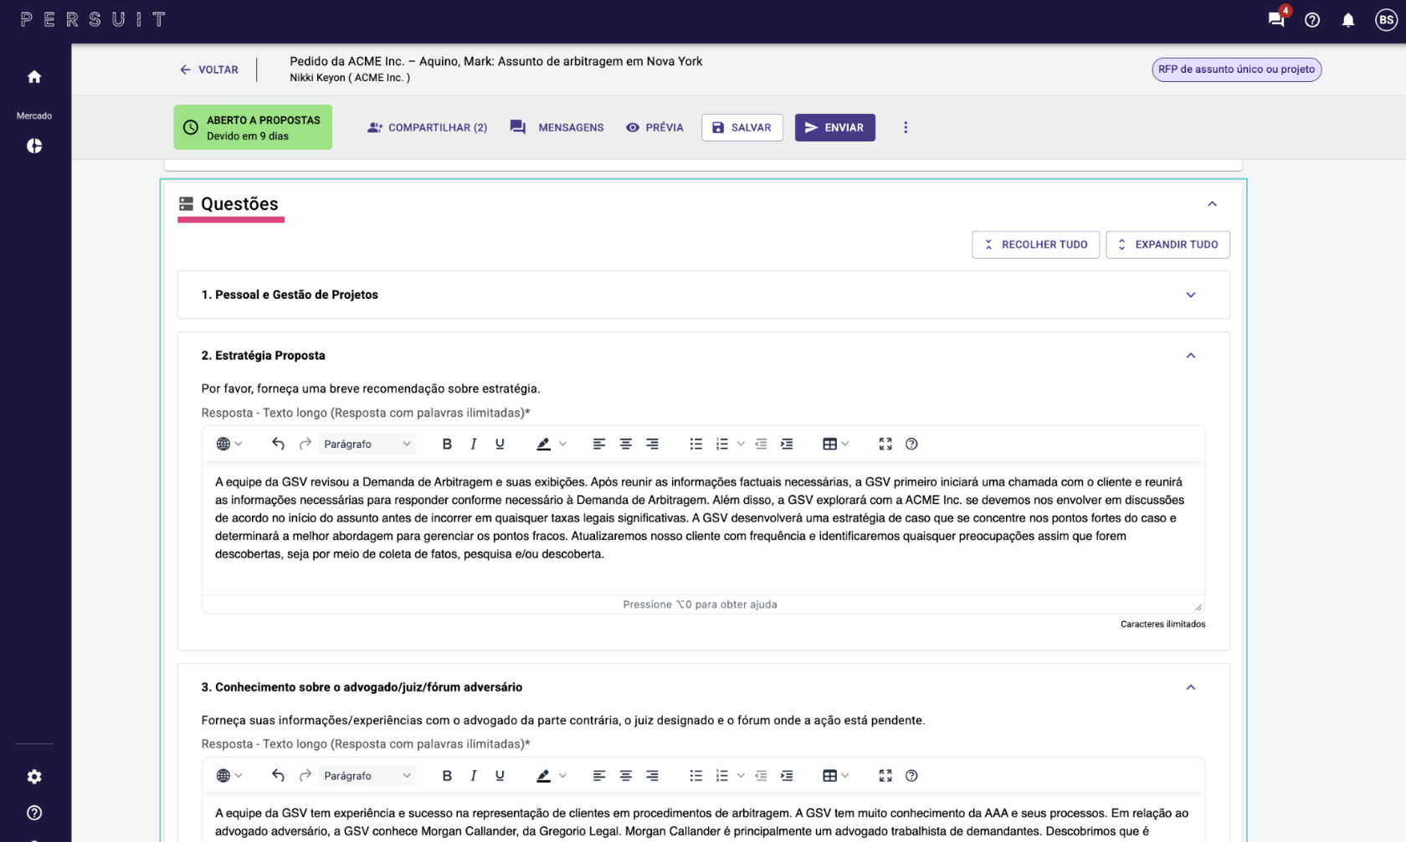Image resolution: width=1406 pixels, height=842 pixels.
Task: Open editor help in Estratégia Proposta toolbar
Action: (x=911, y=444)
